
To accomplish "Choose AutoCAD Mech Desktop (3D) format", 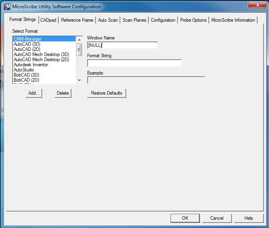I will [44, 54].
